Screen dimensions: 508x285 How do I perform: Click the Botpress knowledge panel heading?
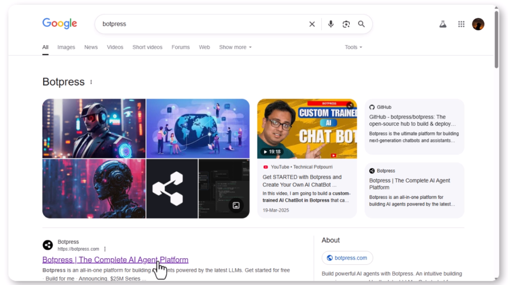pyautogui.click(x=63, y=82)
